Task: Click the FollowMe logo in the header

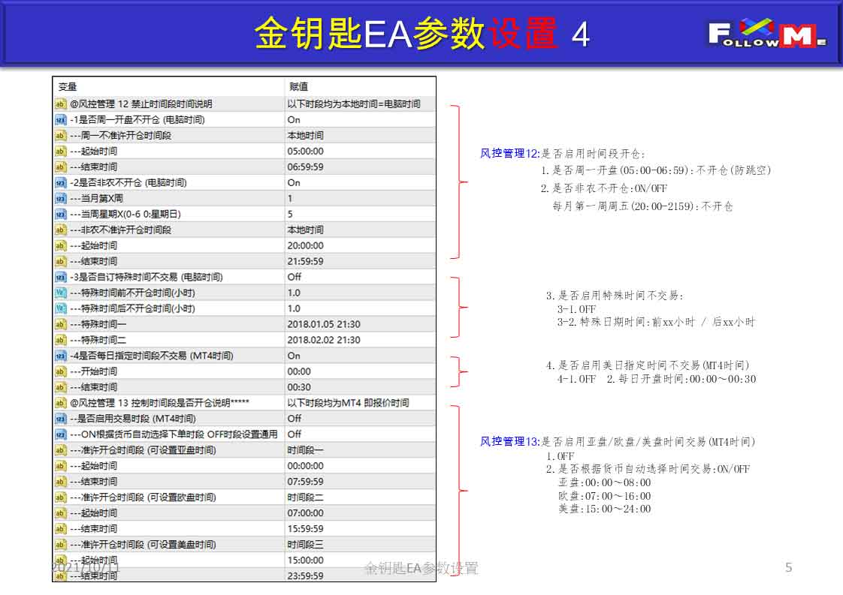Action: coord(767,33)
